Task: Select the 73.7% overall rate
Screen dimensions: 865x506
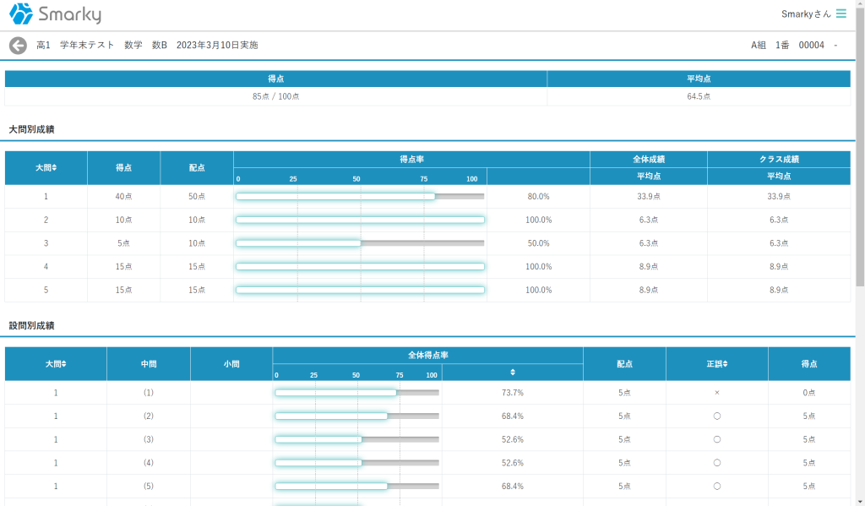Action: 513,393
